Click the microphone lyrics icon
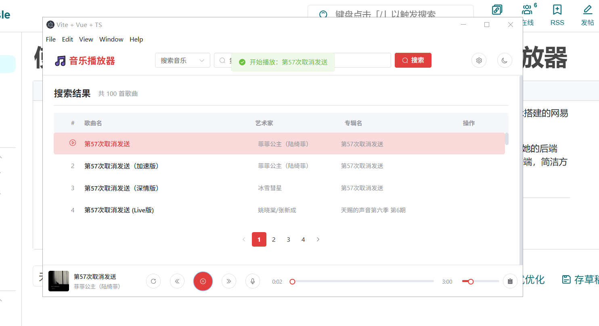The image size is (599, 326). [253, 281]
